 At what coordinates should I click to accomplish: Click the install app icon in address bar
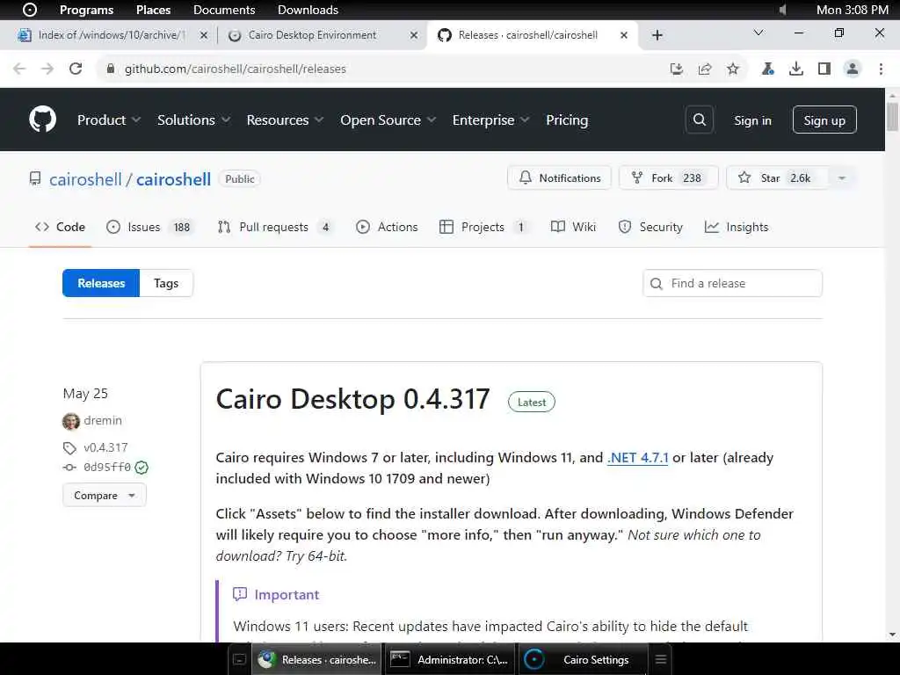coord(677,69)
